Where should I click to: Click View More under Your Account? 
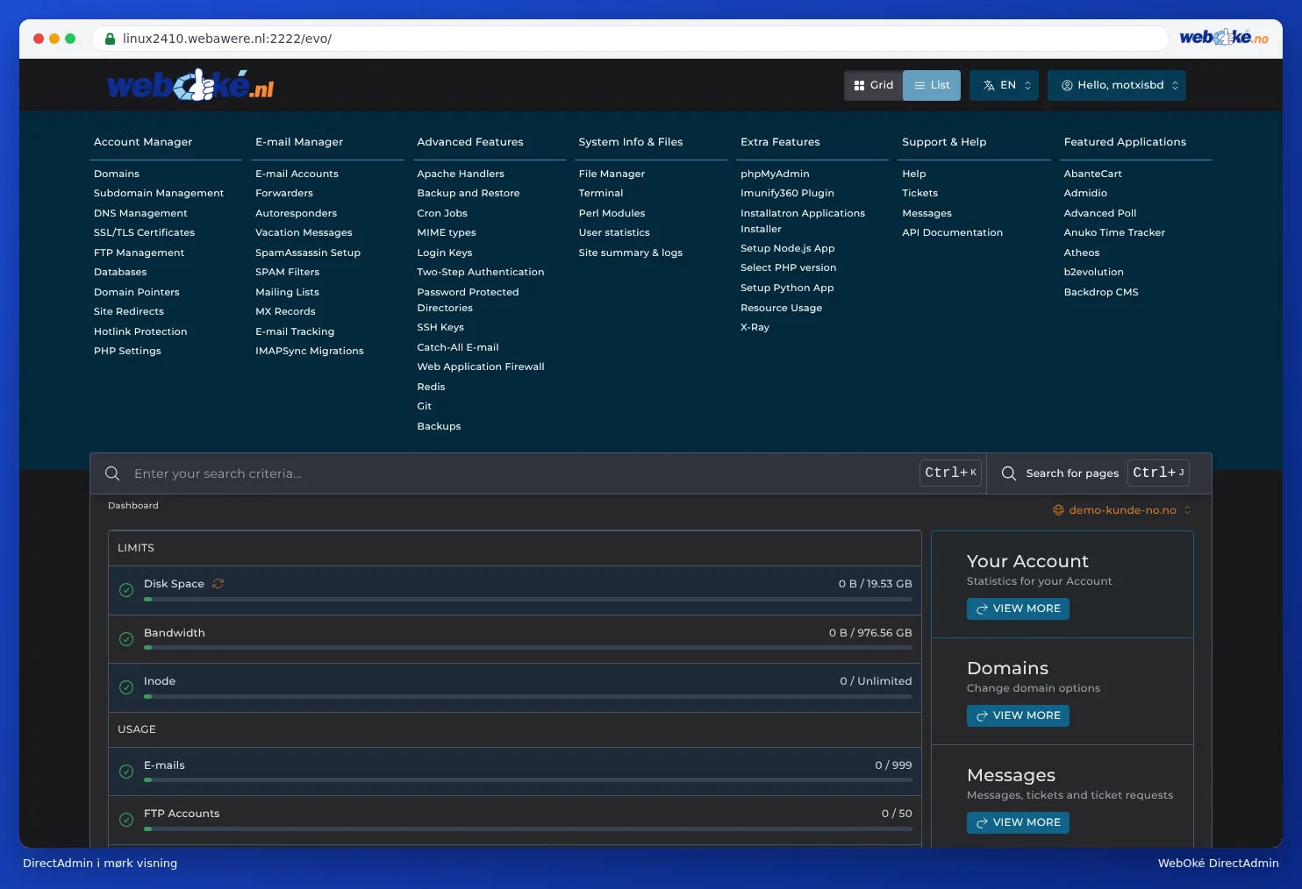[1018, 608]
